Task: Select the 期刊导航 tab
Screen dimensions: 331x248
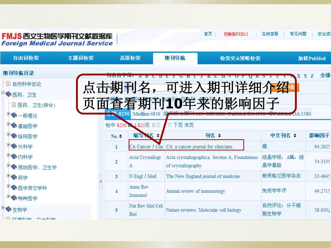Action: tap(175, 58)
